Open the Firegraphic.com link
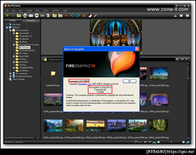196x155 pixels. 85,84
